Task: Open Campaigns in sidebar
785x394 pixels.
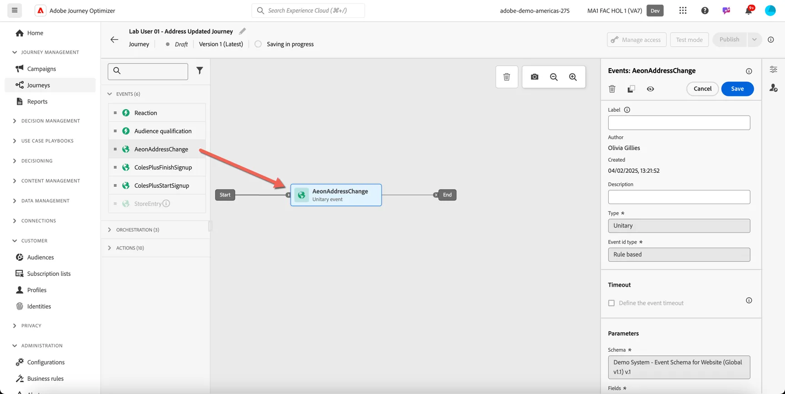Action: tap(41, 69)
